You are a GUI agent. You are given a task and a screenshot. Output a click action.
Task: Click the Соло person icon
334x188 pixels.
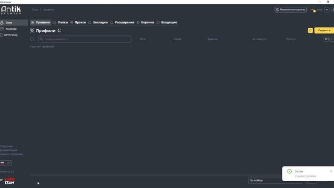2,22
